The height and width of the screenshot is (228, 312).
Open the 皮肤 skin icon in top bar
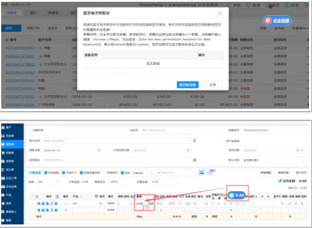click(248, 5)
